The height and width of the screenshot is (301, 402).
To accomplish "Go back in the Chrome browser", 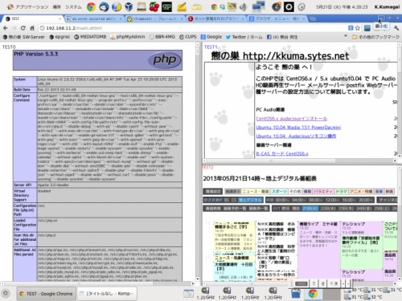I will 6,28.
